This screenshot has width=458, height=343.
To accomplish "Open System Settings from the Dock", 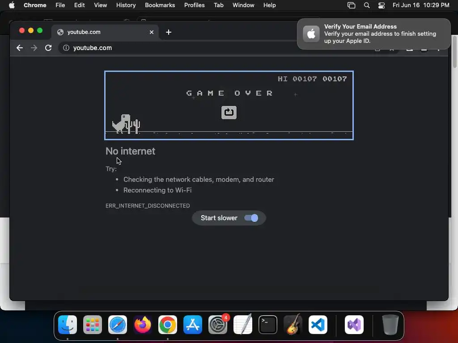I will click(218, 325).
